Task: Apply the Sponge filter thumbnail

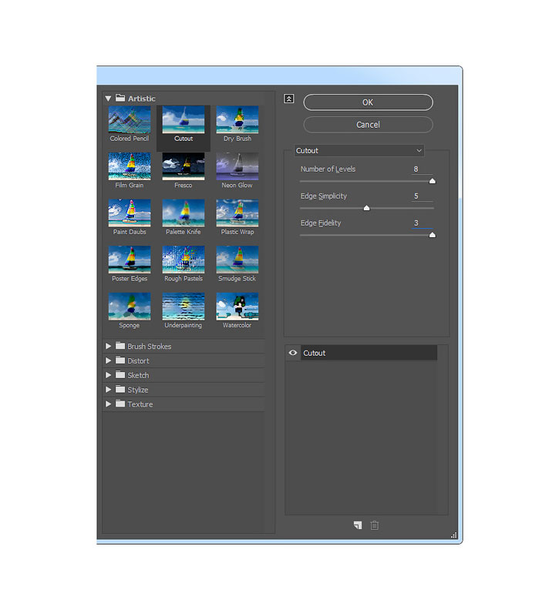Action: tap(130, 307)
